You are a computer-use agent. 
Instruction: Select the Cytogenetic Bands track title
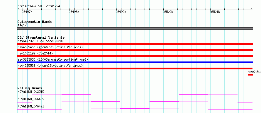point(35,22)
